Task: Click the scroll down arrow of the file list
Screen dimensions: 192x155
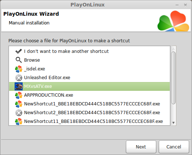Action: tap(173, 123)
